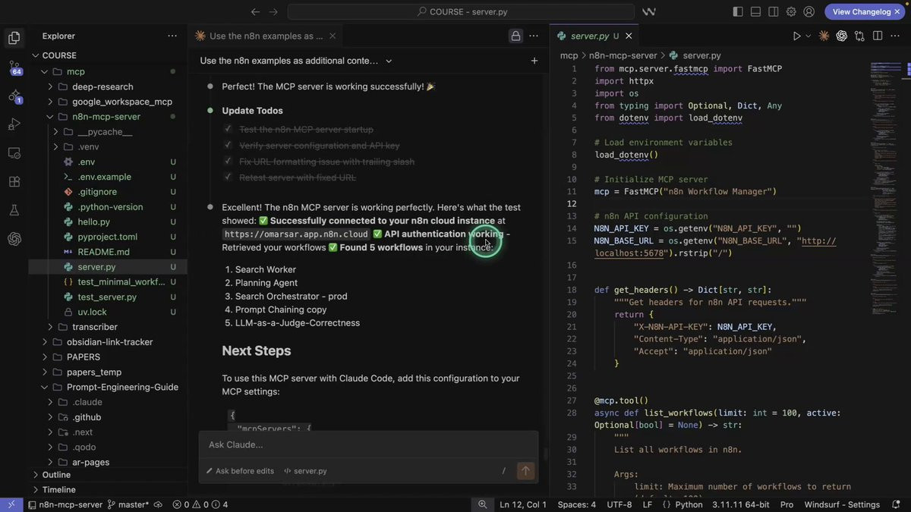Open the test_server.py file

coord(107,297)
